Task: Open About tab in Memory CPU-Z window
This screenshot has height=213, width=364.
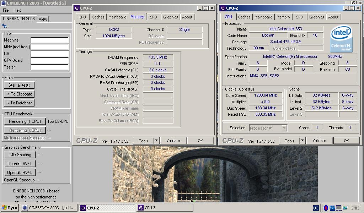Action: point(187,17)
